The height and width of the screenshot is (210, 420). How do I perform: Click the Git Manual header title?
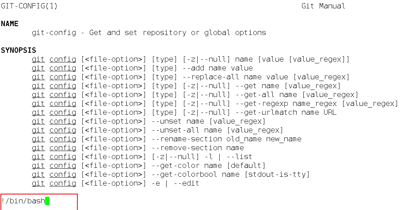tap(323, 6)
